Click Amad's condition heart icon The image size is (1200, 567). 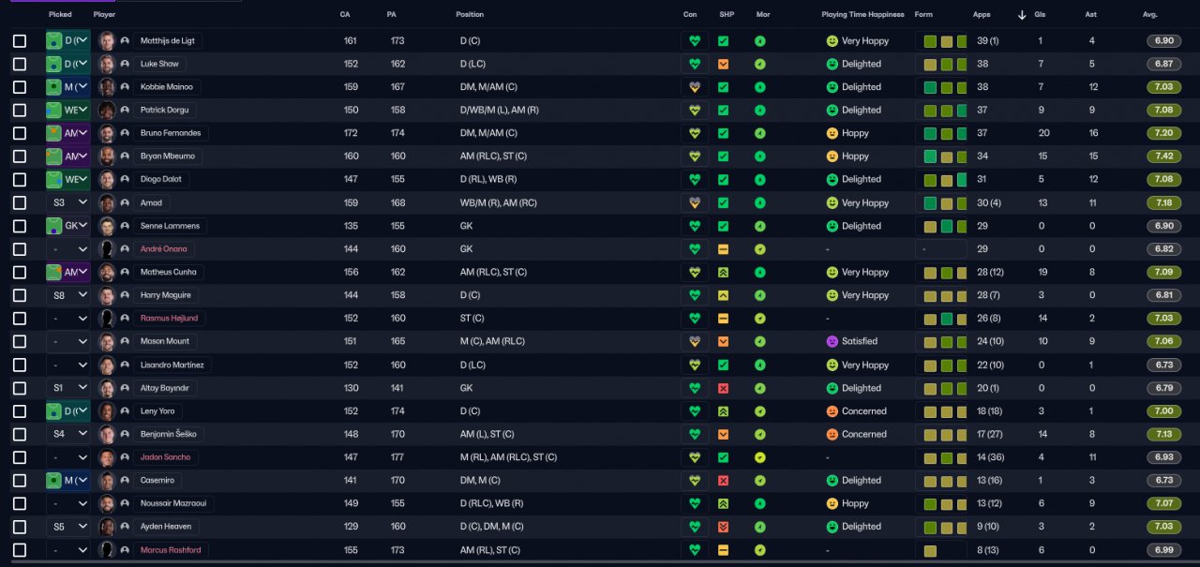click(x=695, y=202)
